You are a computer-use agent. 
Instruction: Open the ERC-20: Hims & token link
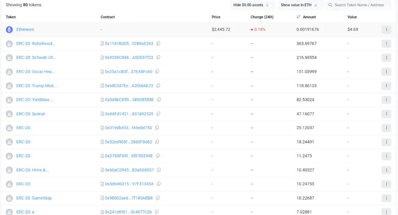click(32, 170)
